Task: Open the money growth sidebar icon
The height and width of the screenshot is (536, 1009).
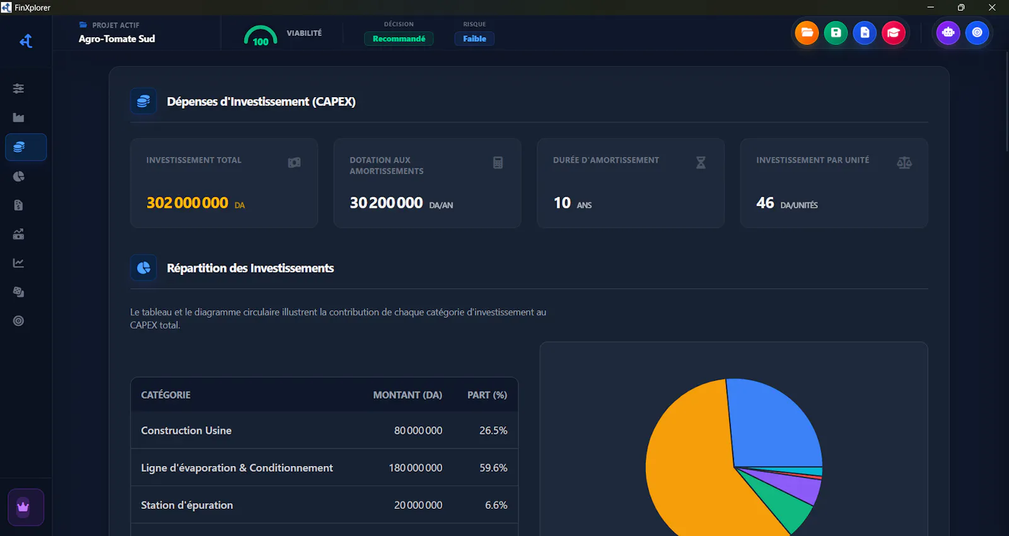Action: click(x=18, y=234)
